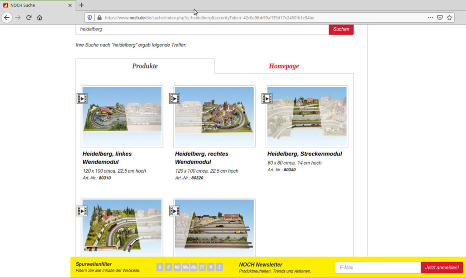Toggle gauge filter 0
The height and width of the screenshot is (278, 466).
[x=168, y=267]
